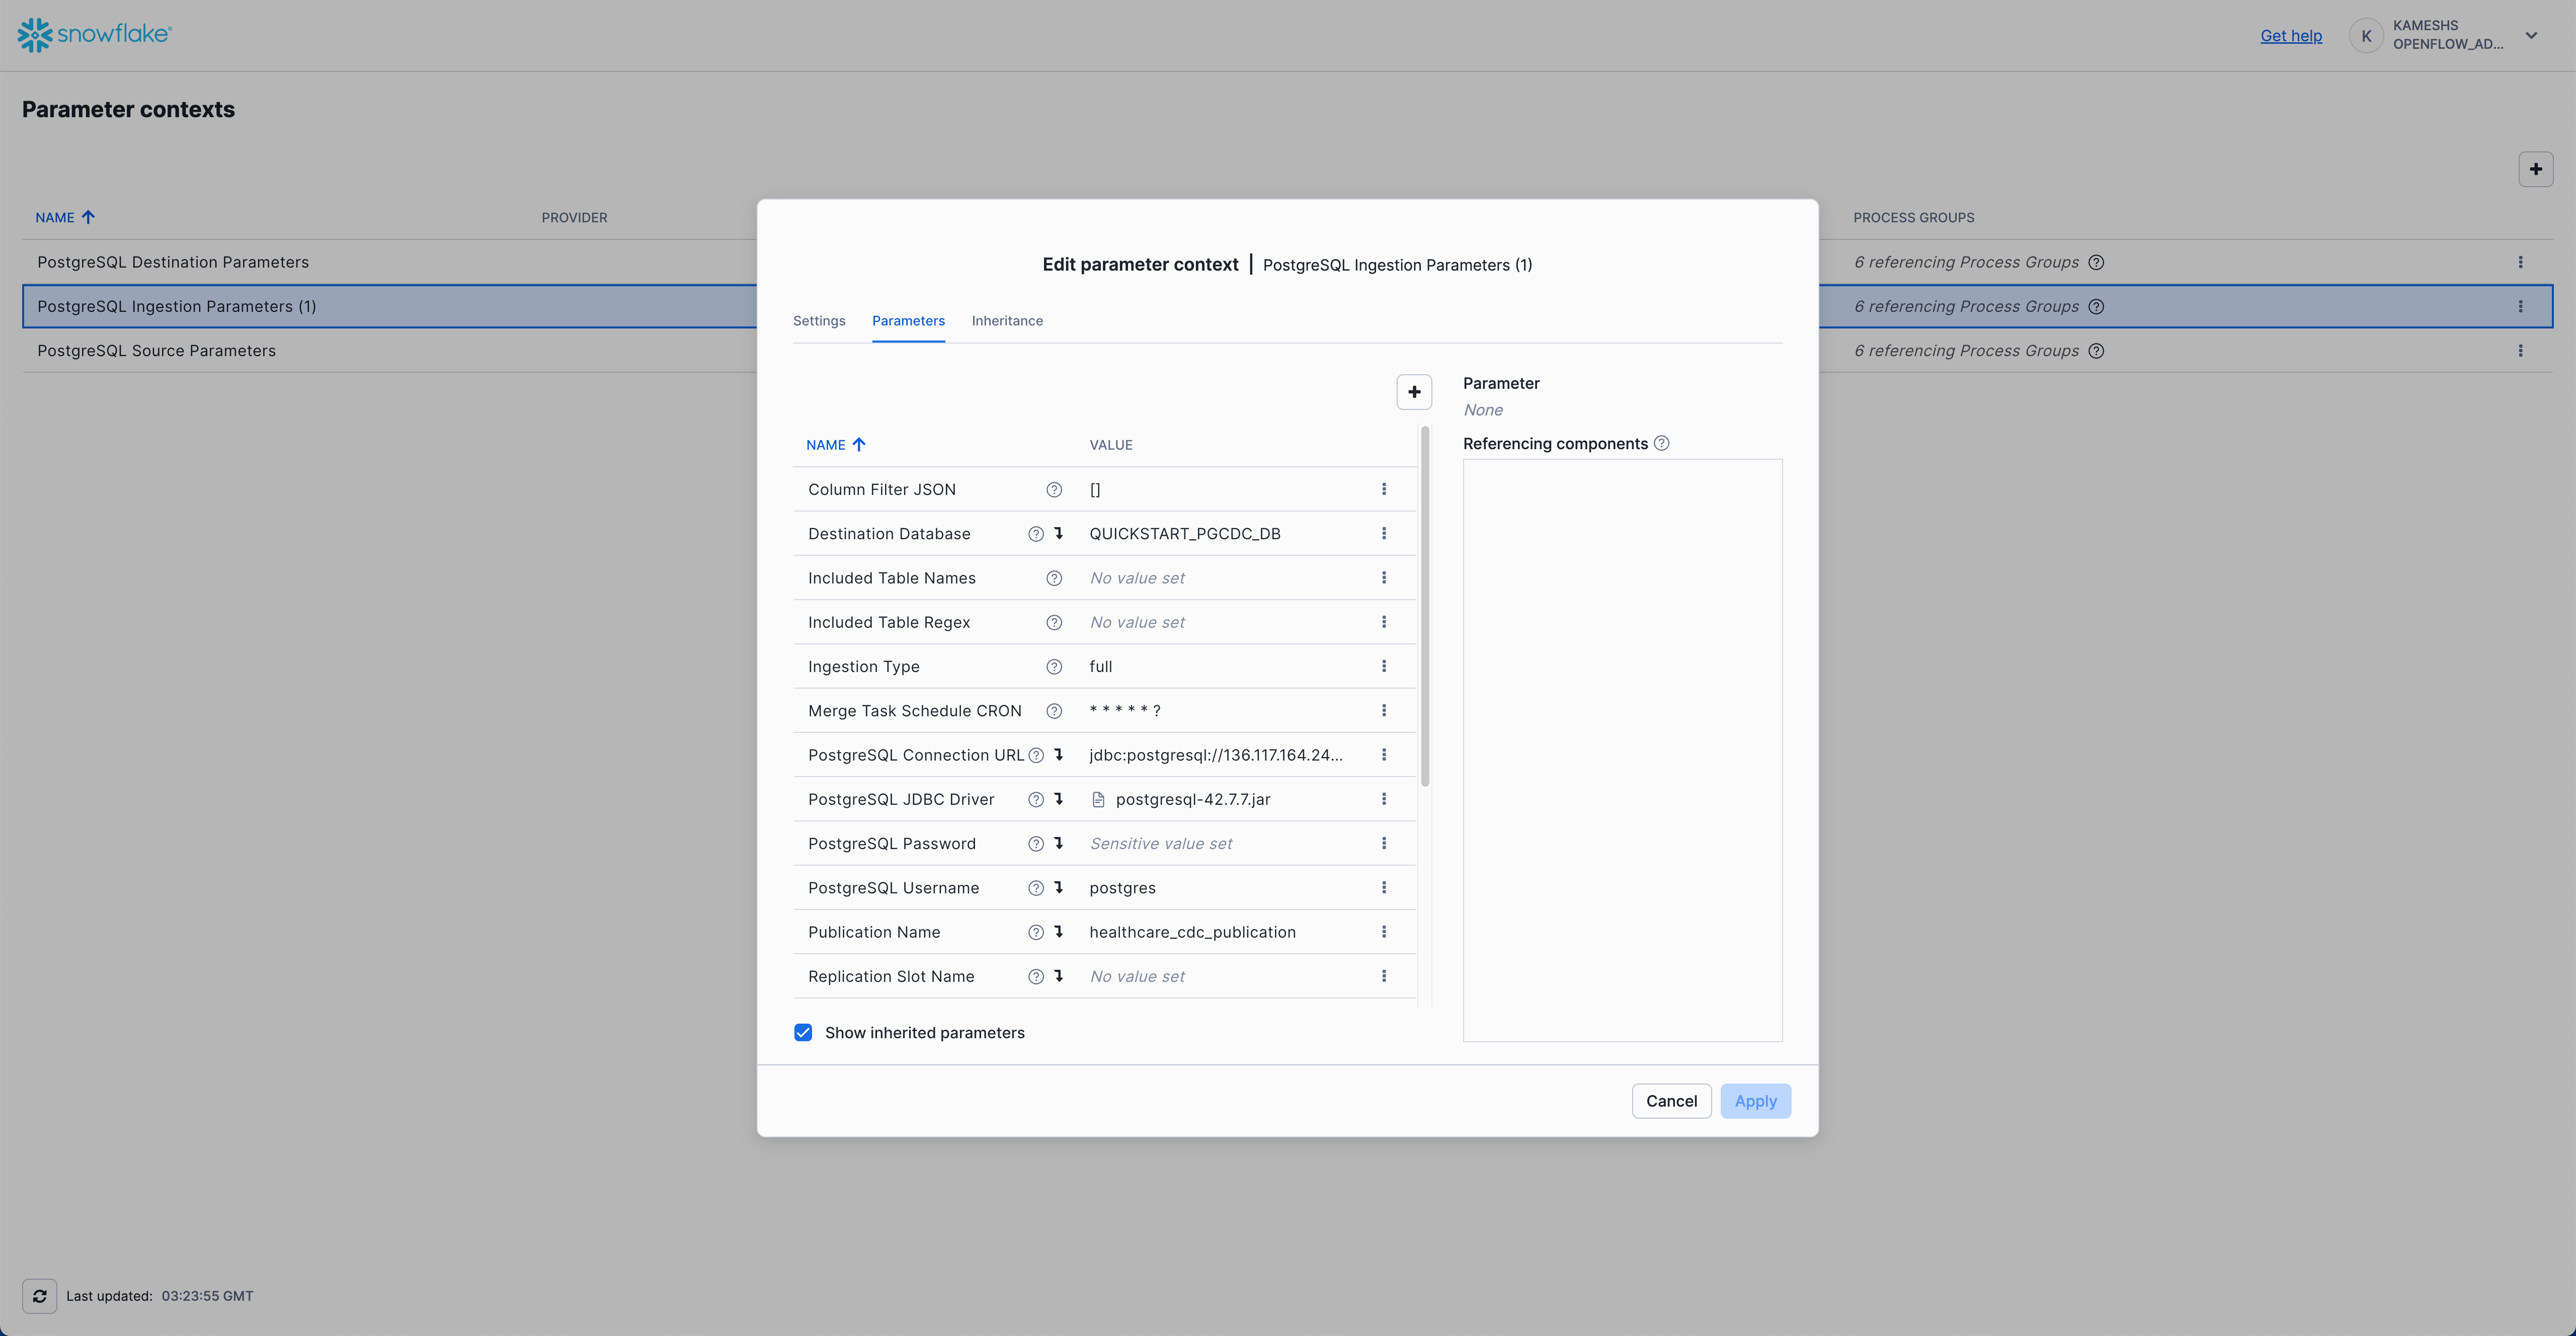The height and width of the screenshot is (1336, 2576).
Task: Open help icon for Column Filter JSON
Action: [1054, 490]
